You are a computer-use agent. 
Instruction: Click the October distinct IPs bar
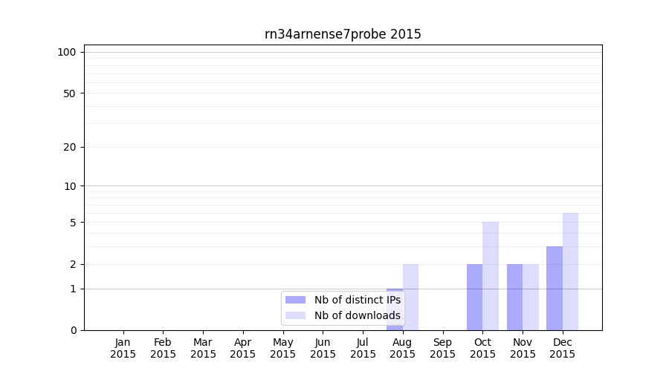[474, 297]
